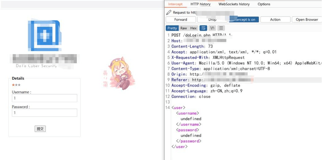
Task: Click the X-Requested-With: XMLHttpRequest header
Action: [x=208, y=58]
